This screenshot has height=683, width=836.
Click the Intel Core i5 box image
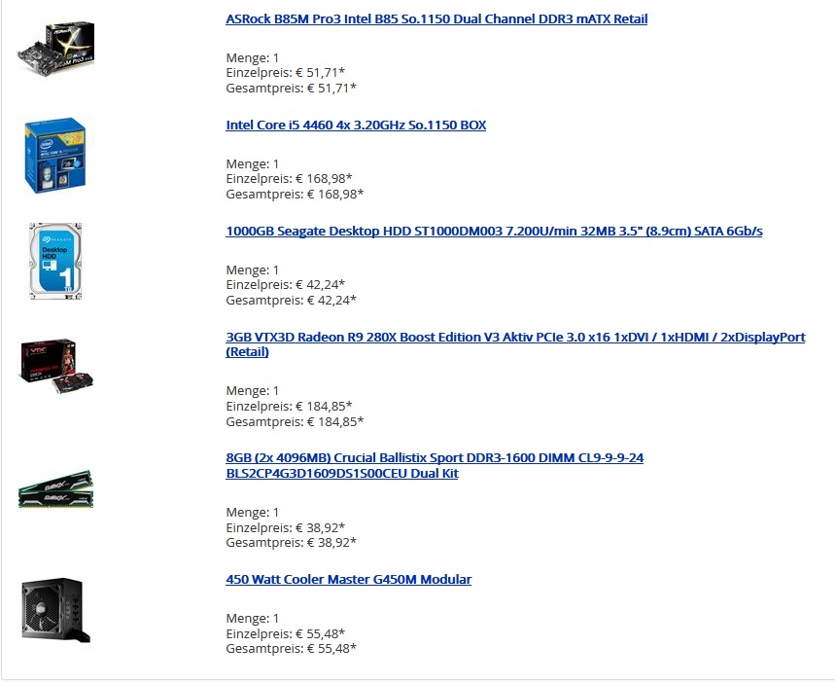point(55,156)
